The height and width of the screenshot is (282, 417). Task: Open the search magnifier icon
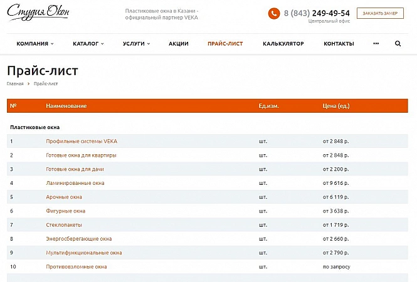click(x=398, y=44)
